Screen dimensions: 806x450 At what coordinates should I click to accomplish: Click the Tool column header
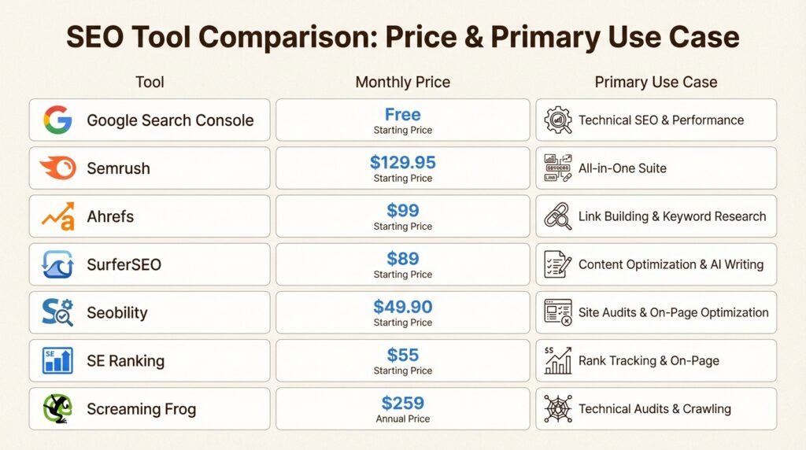(150, 82)
